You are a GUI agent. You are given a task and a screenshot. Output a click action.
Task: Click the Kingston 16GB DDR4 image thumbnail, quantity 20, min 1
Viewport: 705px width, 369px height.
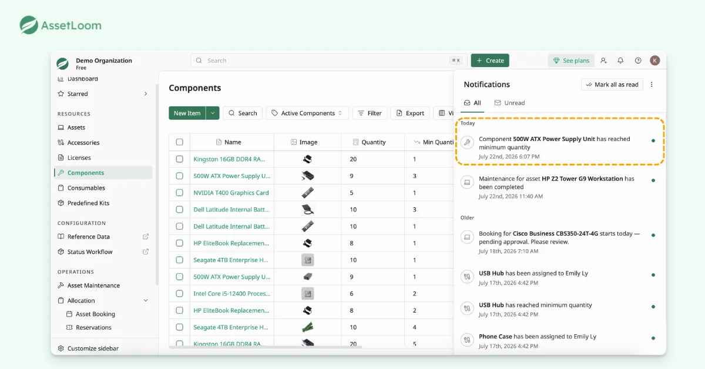(x=307, y=159)
